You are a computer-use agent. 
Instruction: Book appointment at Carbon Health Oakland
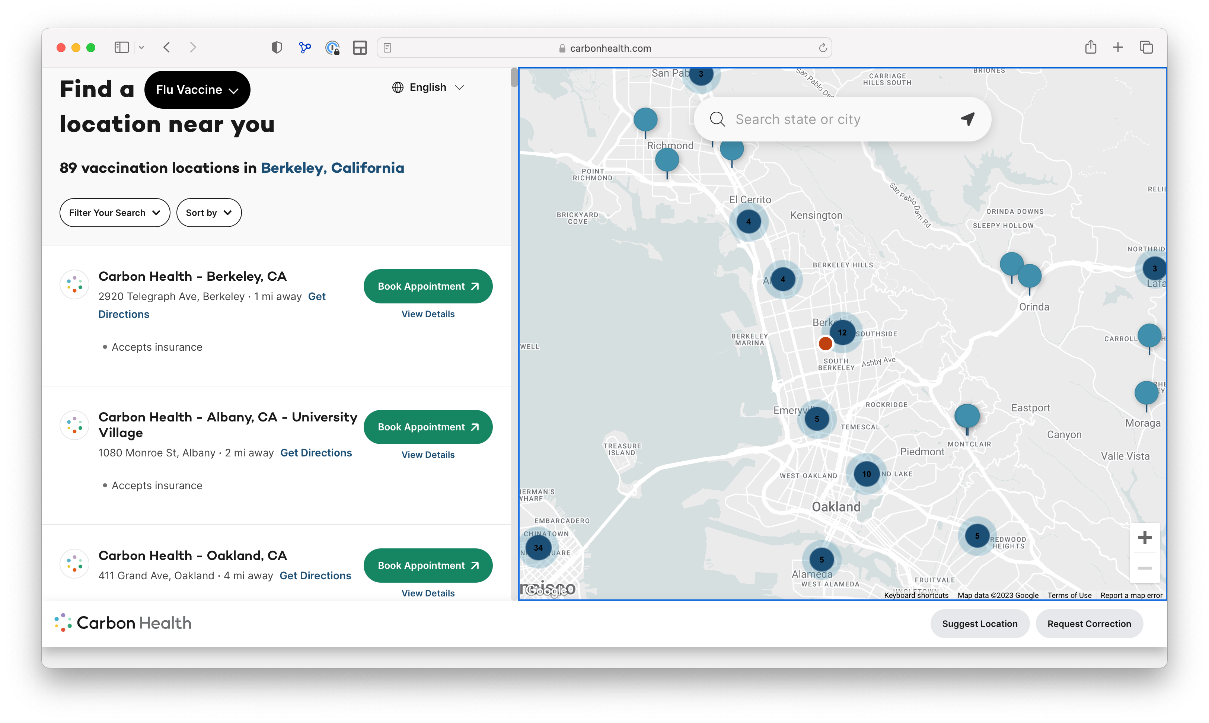point(428,565)
